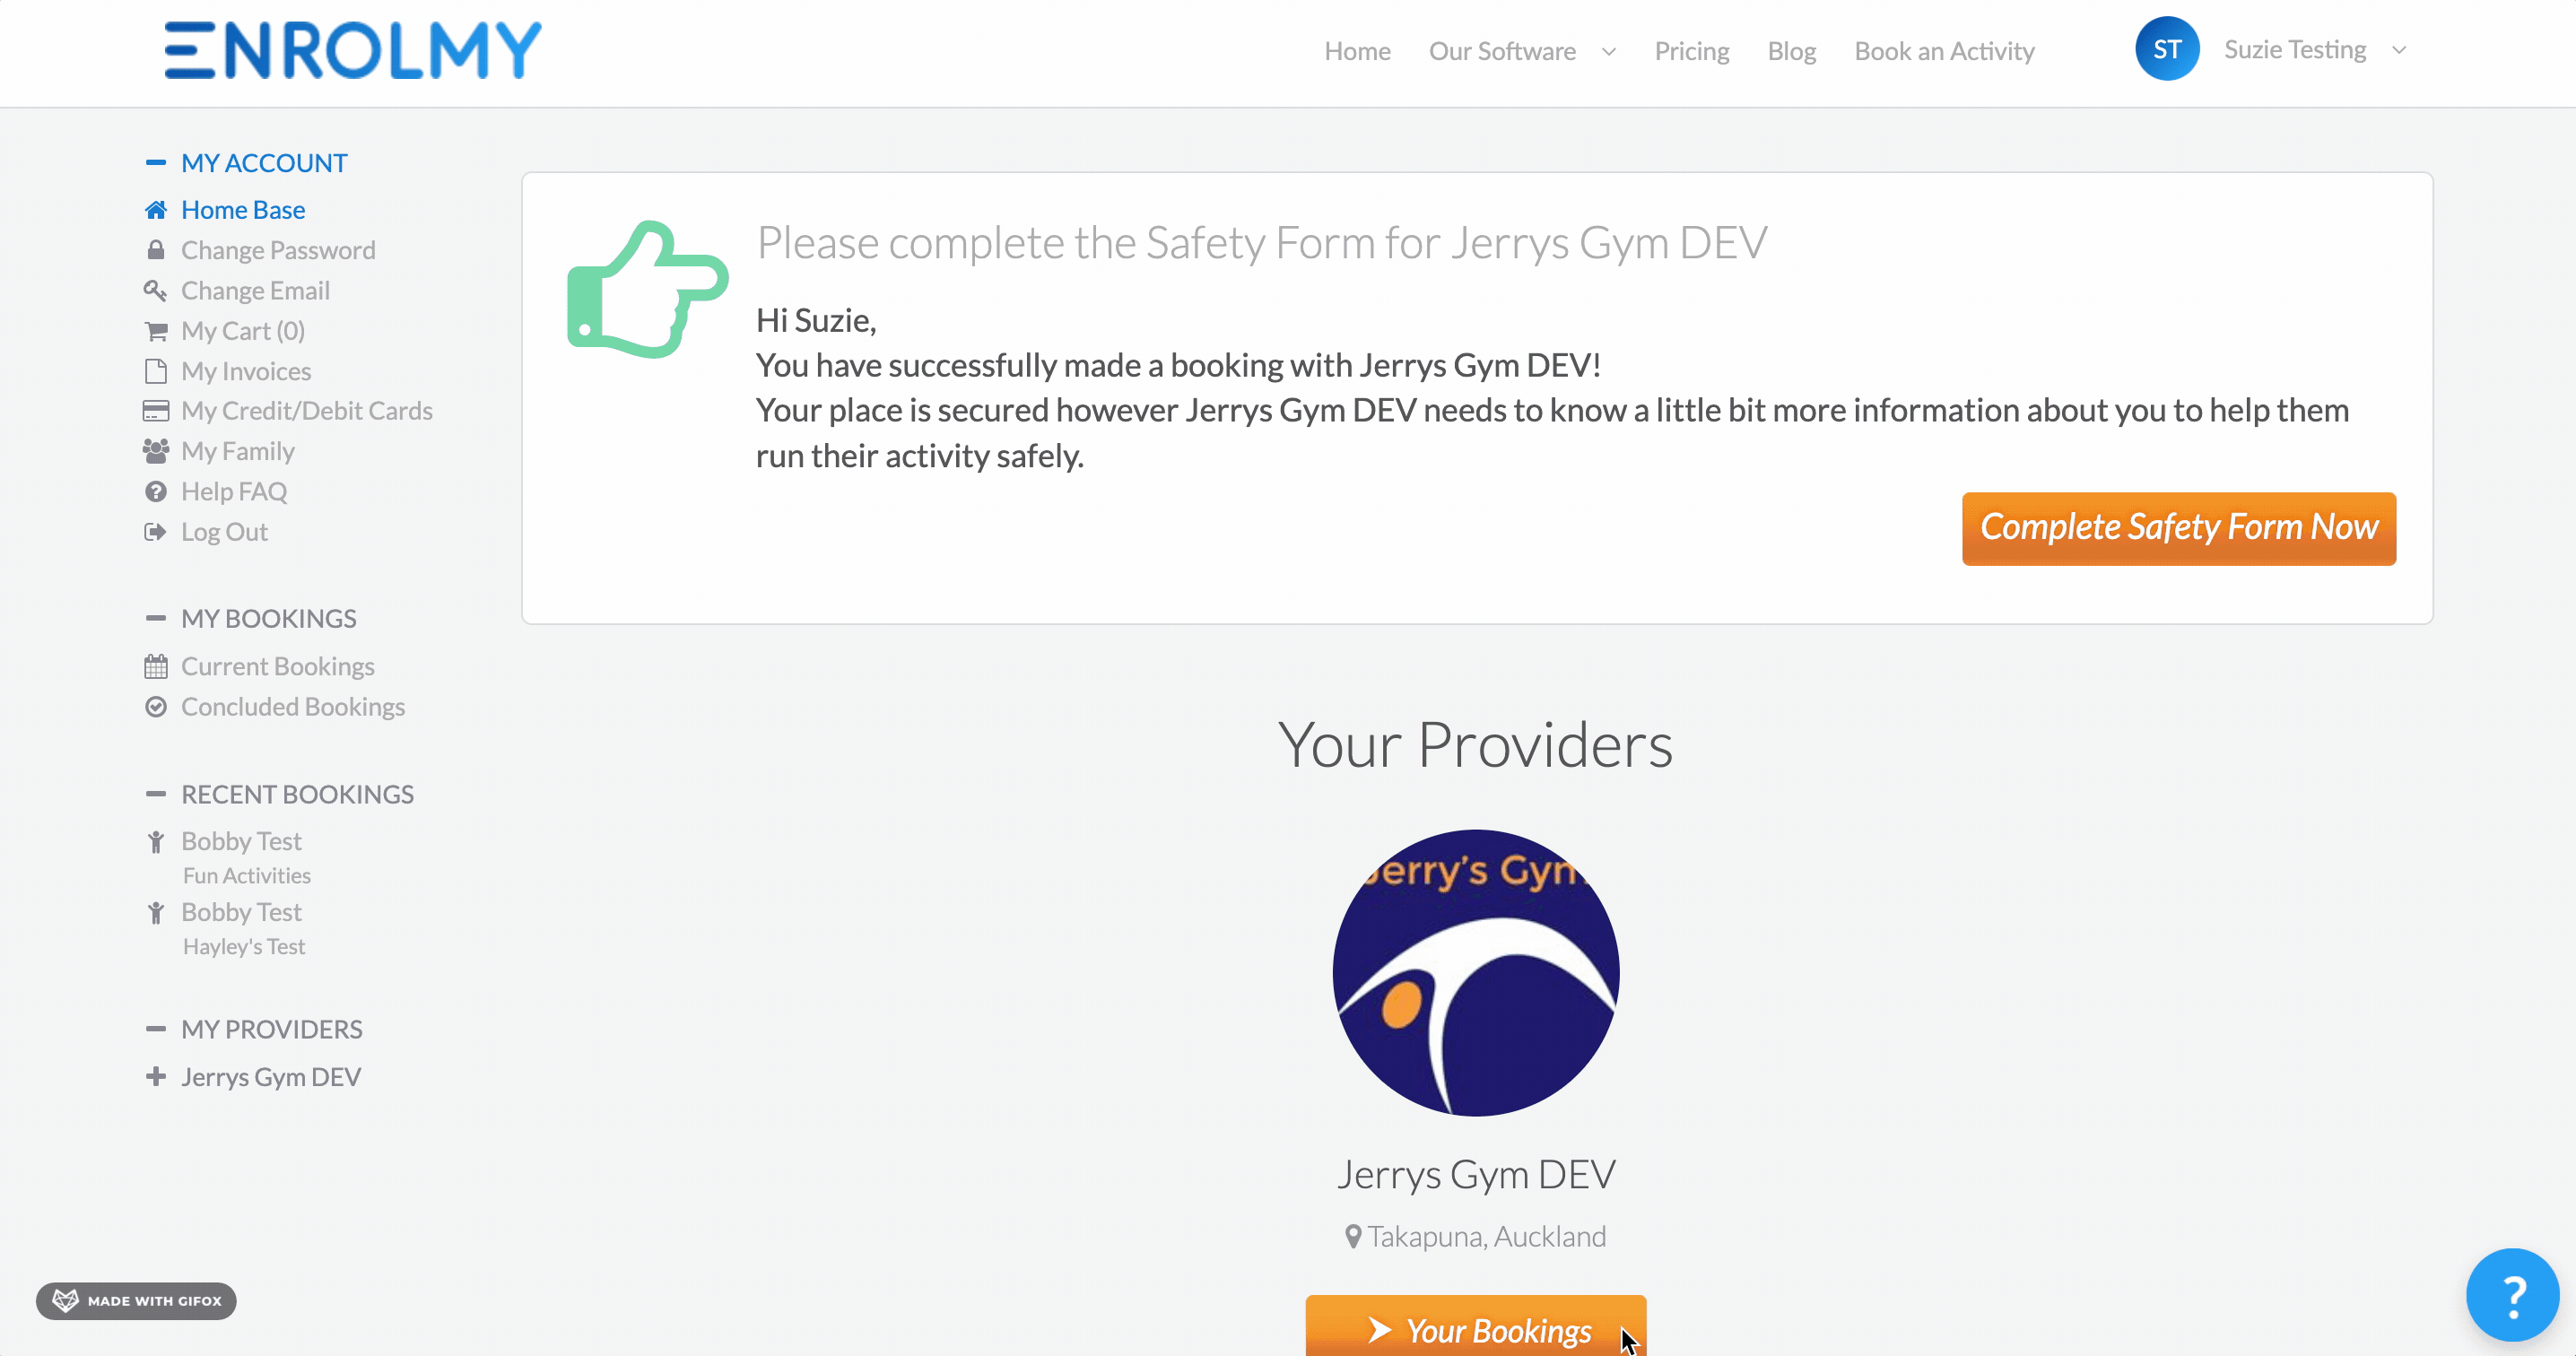Image resolution: width=2576 pixels, height=1356 pixels.
Task: Expand Jerrys Gym DEV plus icon
Action: coord(156,1077)
